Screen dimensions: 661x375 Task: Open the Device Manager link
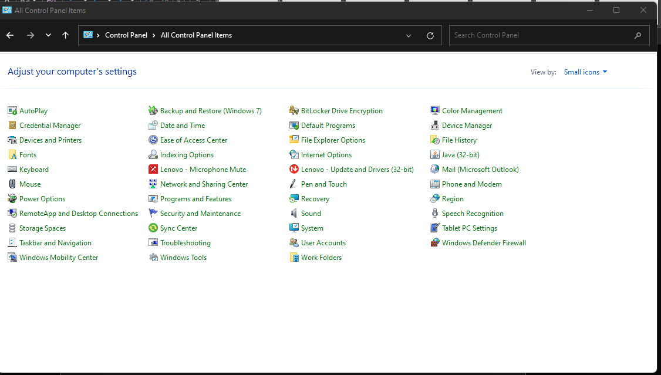pos(467,126)
